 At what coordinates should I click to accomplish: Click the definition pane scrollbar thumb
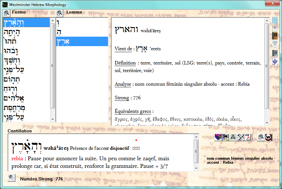(267, 66)
